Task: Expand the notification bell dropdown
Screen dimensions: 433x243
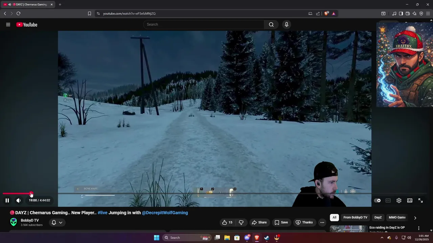Action: click(x=57, y=222)
